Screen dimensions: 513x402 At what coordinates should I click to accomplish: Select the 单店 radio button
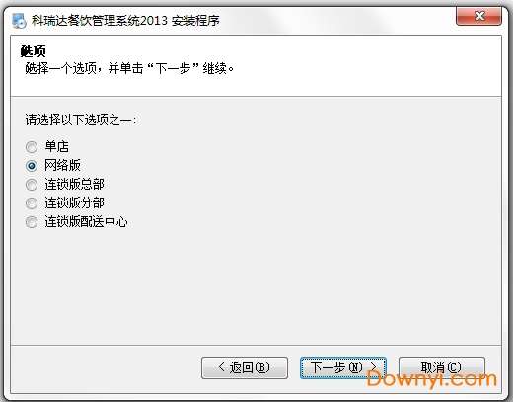pyautogui.click(x=32, y=147)
